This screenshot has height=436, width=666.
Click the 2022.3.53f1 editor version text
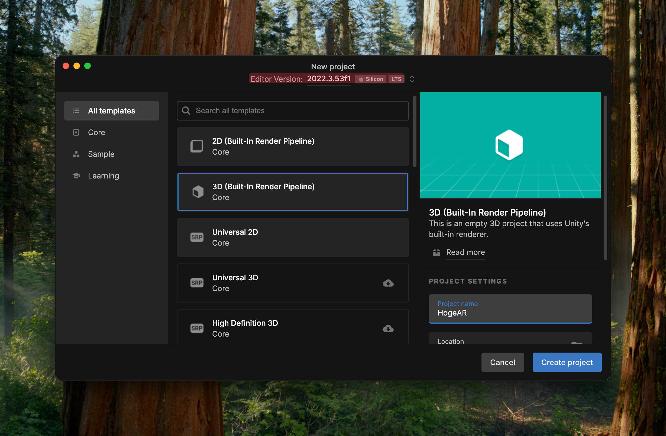coord(328,79)
